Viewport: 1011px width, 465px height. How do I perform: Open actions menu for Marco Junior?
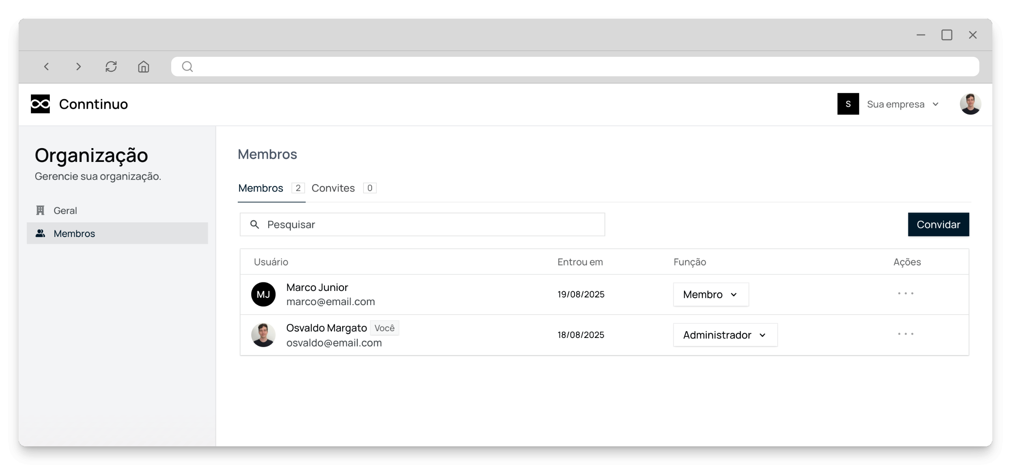click(x=906, y=293)
